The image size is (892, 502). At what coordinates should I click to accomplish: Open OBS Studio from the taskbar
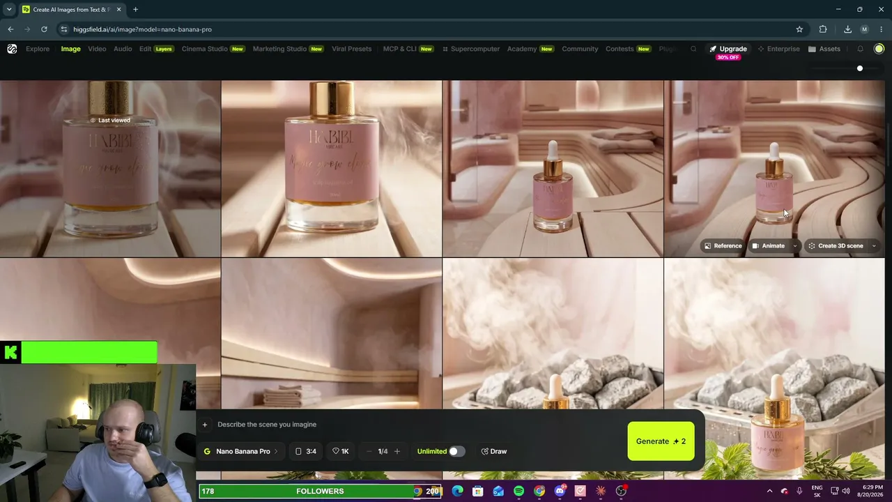pyautogui.click(x=621, y=491)
